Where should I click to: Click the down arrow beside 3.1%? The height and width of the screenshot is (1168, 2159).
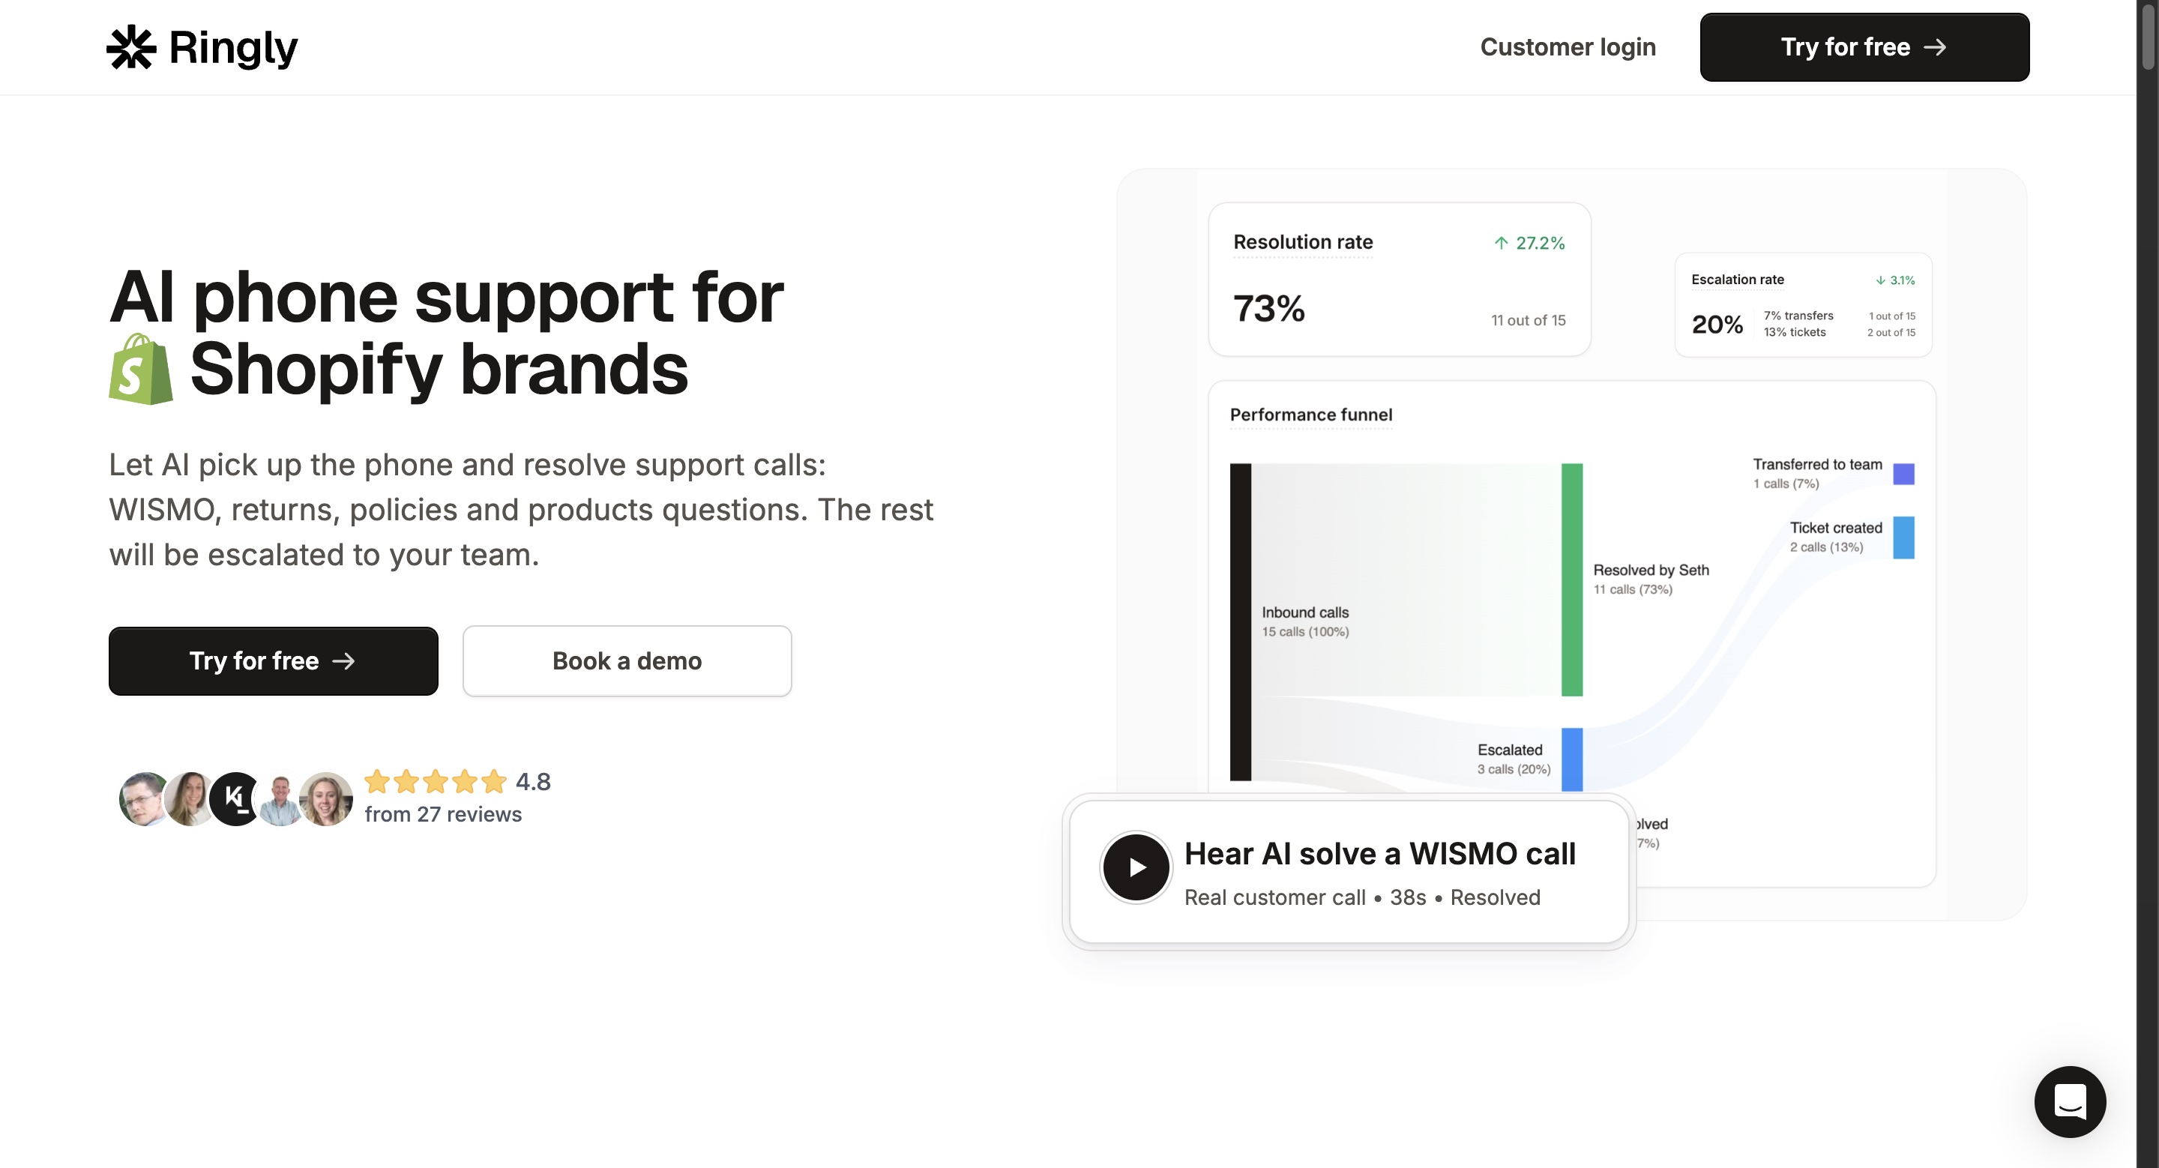(1881, 280)
